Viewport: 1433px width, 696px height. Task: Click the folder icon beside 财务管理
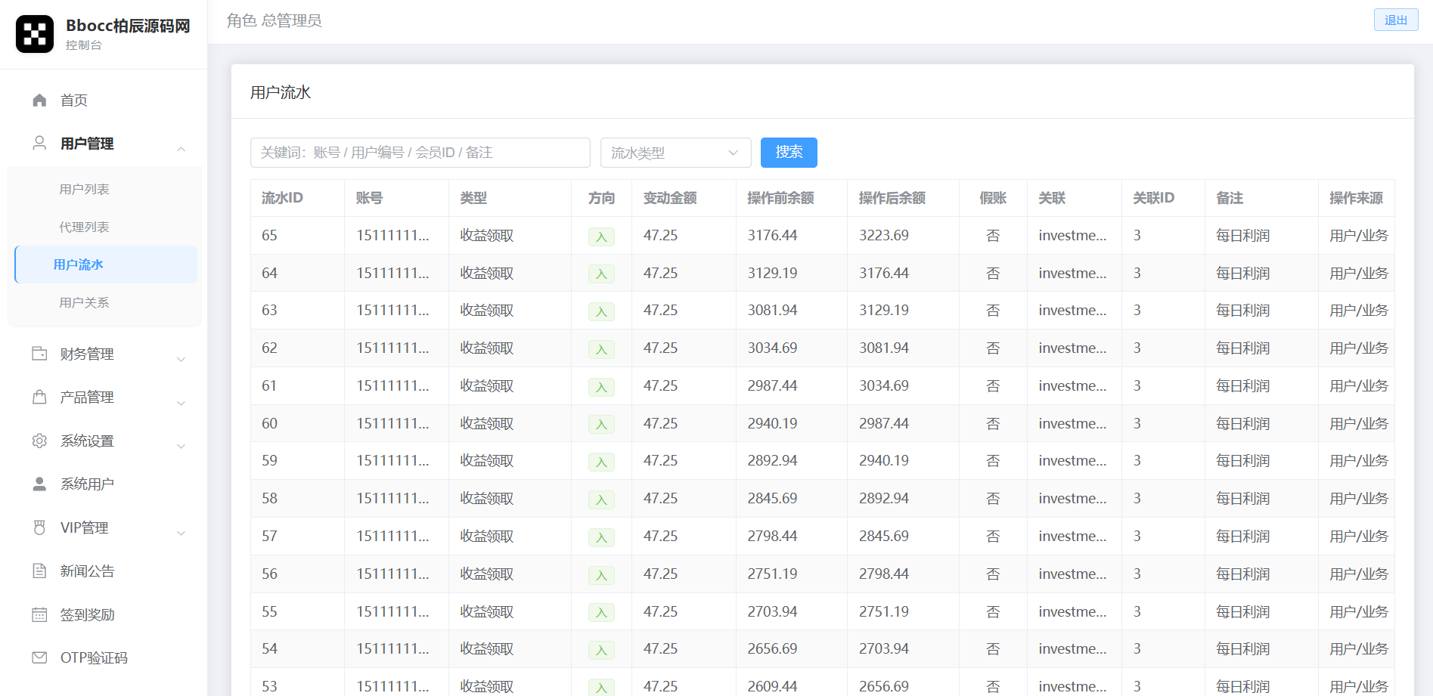(40, 354)
